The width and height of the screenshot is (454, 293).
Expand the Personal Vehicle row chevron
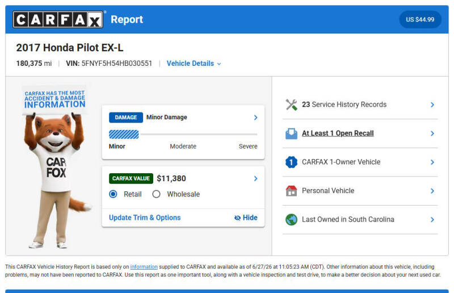[432, 191]
